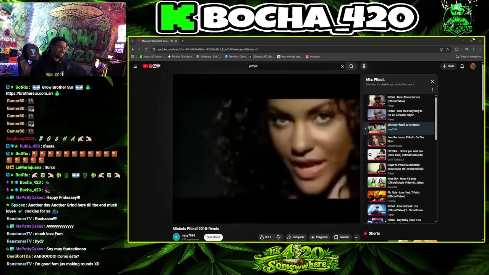Click the Shorts section heading

(374, 233)
